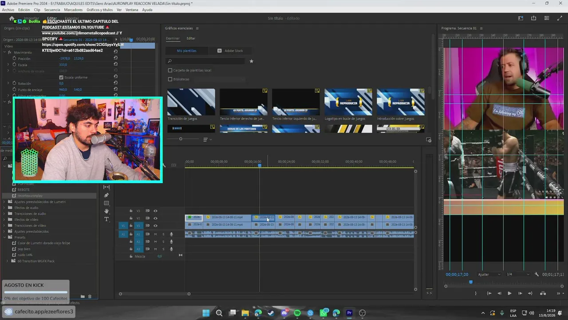The height and width of the screenshot is (320, 568).
Task: Step forward one frame
Action: click(x=520, y=293)
